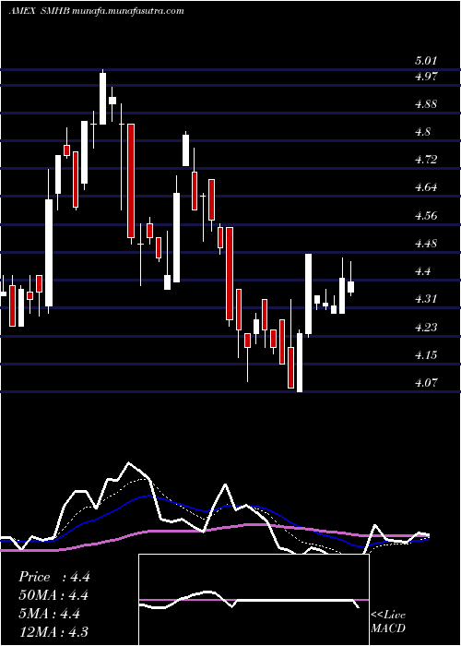
Task: Click the 5.01 price axis label
Action: click(426, 61)
